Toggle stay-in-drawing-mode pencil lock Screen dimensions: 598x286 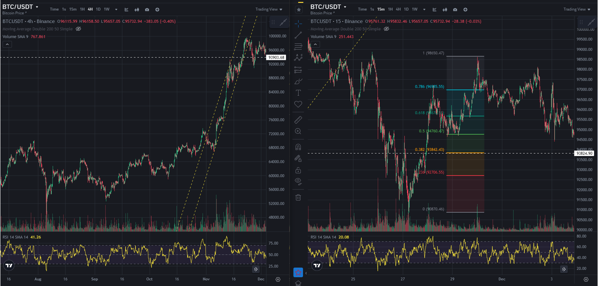pyautogui.click(x=298, y=158)
